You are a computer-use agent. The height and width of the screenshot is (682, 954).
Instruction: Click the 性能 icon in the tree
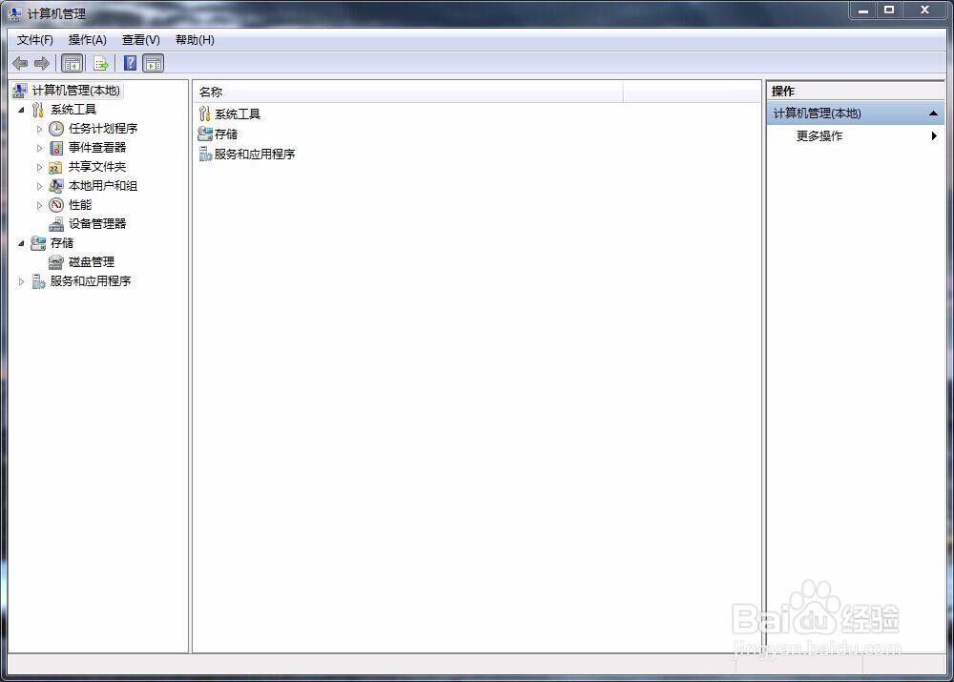click(x=56, y=204)
